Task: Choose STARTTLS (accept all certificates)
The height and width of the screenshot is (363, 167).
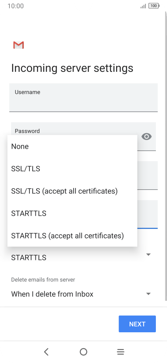Action: tap(72, 236)
